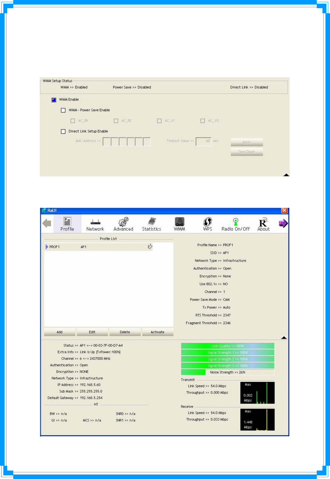Click the Signal Strength 1 bar
This screenshot has height=479, width=330.
[228, 353]
